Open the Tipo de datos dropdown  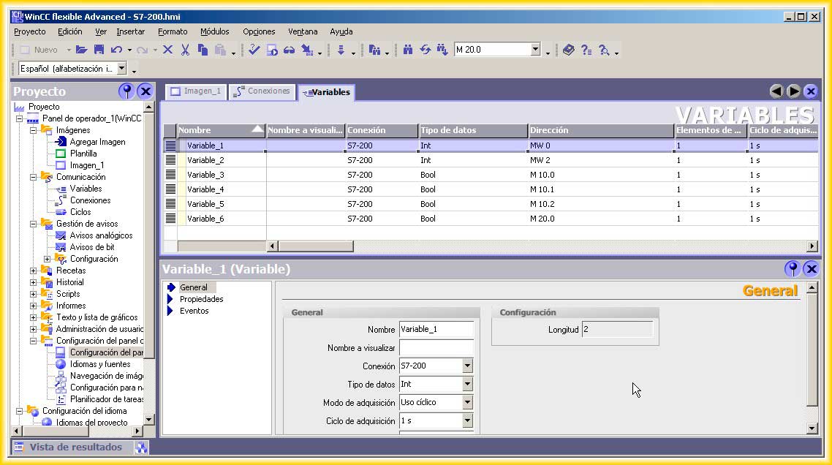pos(467,385)
